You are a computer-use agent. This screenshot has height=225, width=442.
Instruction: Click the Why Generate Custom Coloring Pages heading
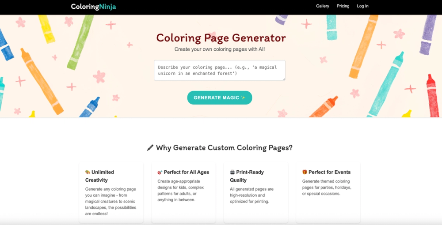[x=224, y=148]
